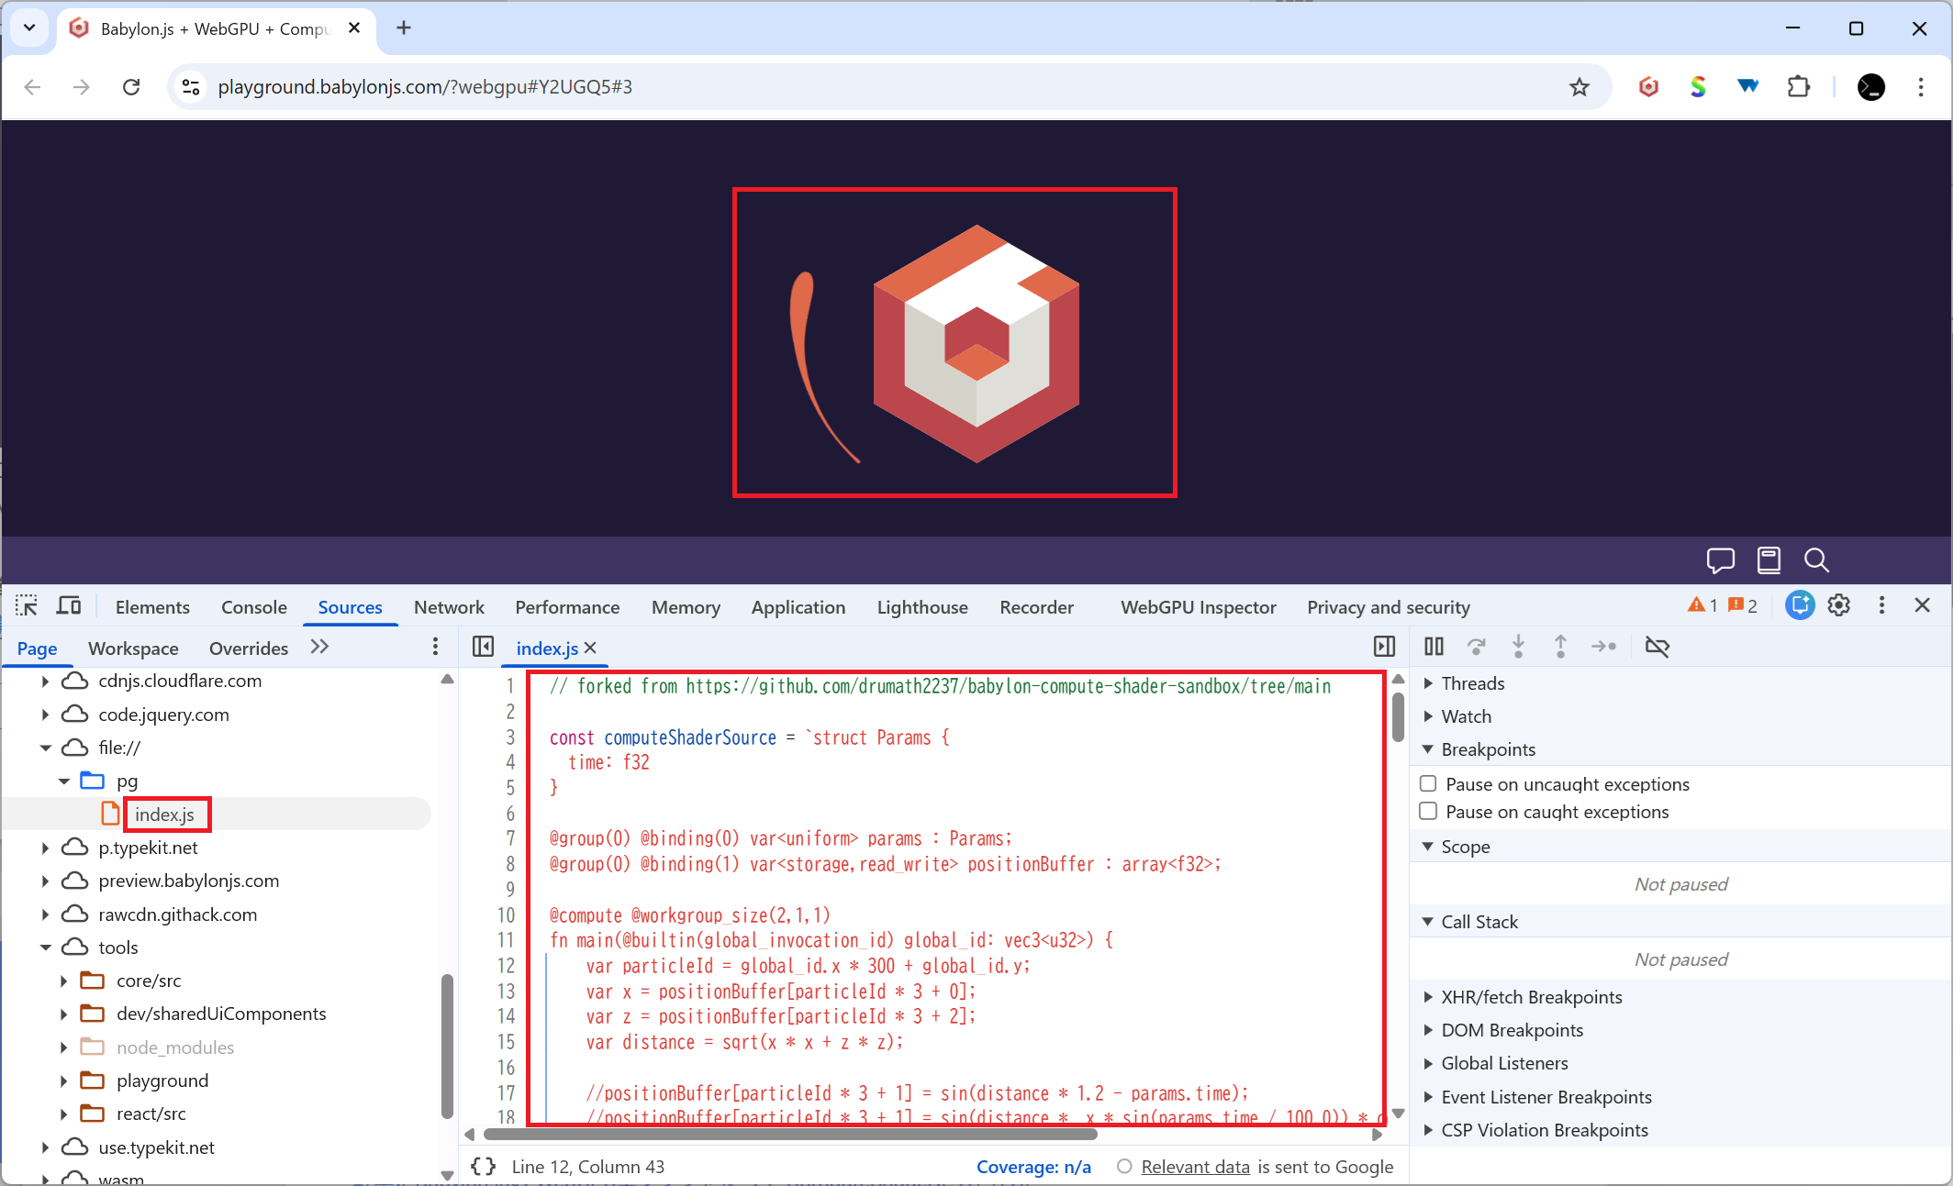Collapse the tools tree node
The width and height of the screenshot is (1953, 1186).
pos(45,948)
